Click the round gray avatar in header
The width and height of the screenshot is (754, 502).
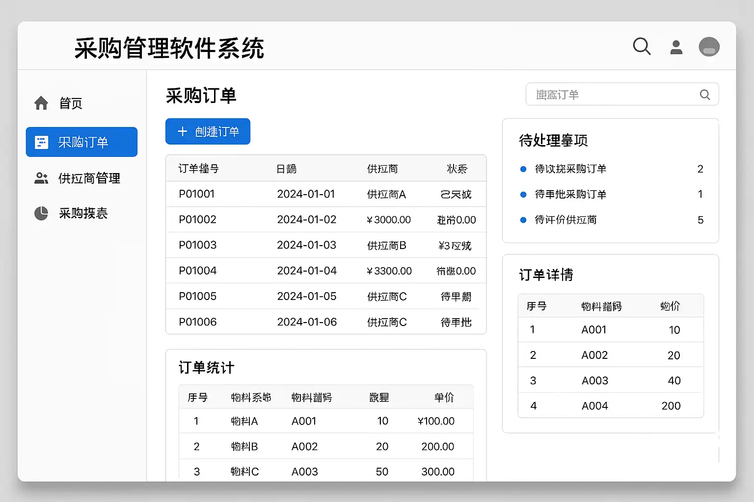tap(709, 47)
